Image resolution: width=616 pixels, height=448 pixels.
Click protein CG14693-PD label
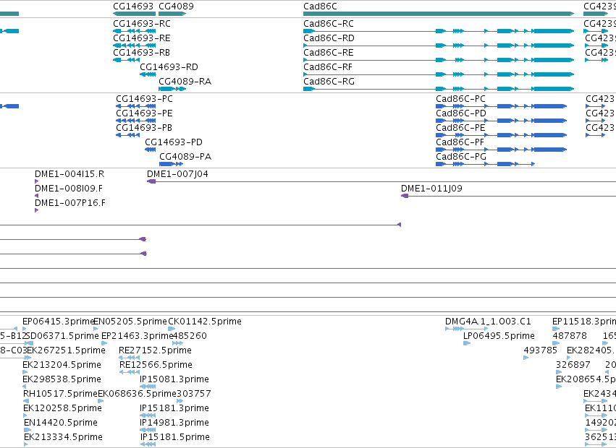(174, 142)
